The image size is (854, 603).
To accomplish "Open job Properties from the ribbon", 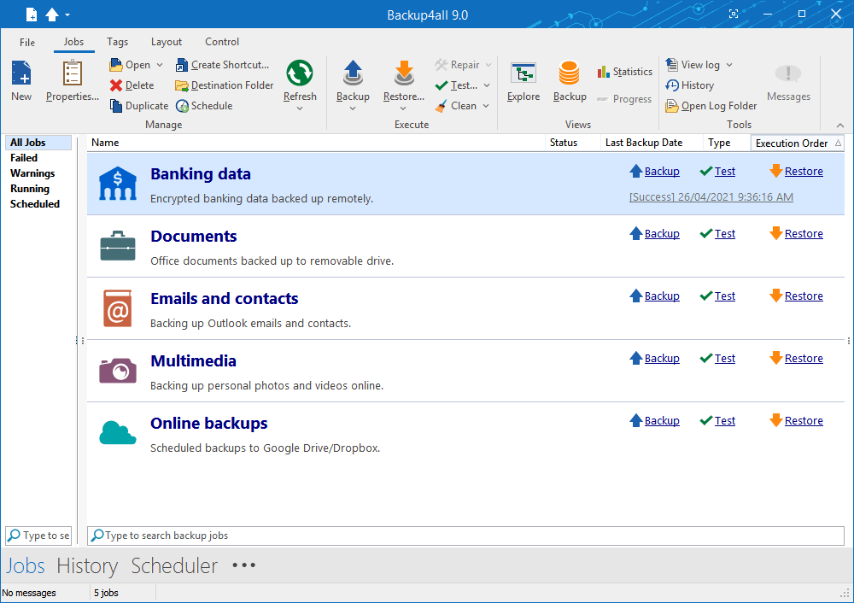I will coord(73,81).
